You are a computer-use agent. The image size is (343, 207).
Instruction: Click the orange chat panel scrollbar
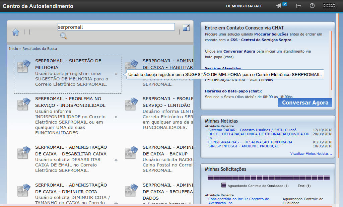coord(332,61)
